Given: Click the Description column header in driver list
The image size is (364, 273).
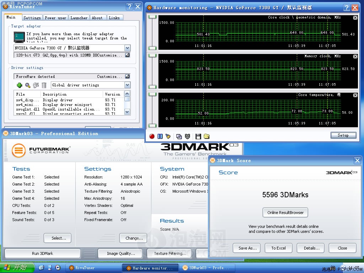Looking at the screenshot, I should tap(71, 94).
